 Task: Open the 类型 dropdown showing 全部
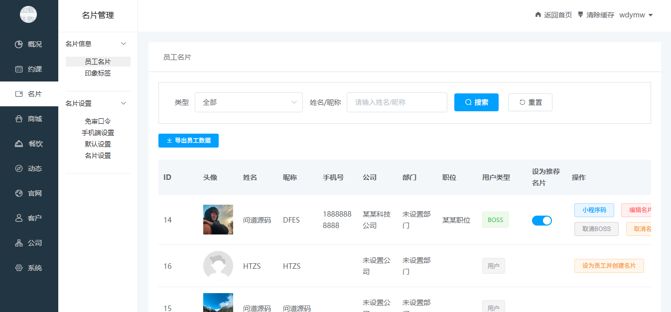(x=249, y=102)
